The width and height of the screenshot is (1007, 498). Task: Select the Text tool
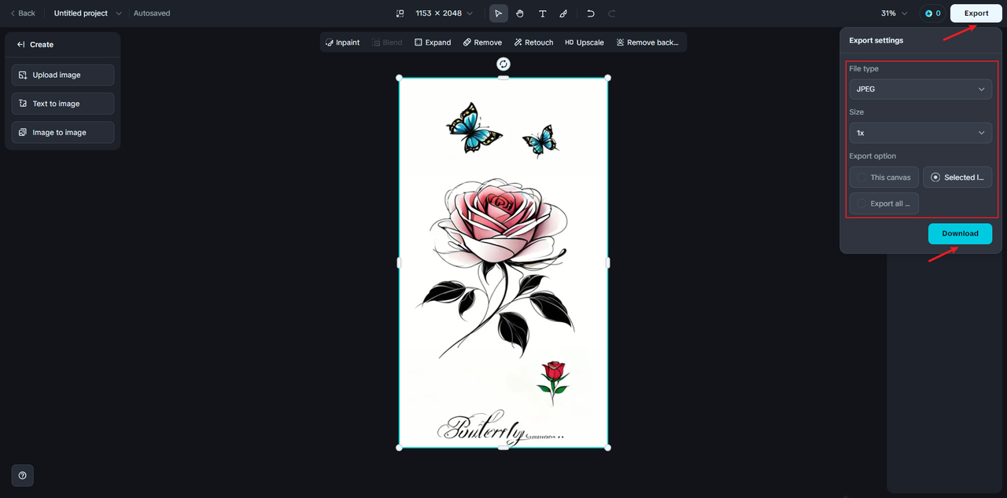[543, 13]
